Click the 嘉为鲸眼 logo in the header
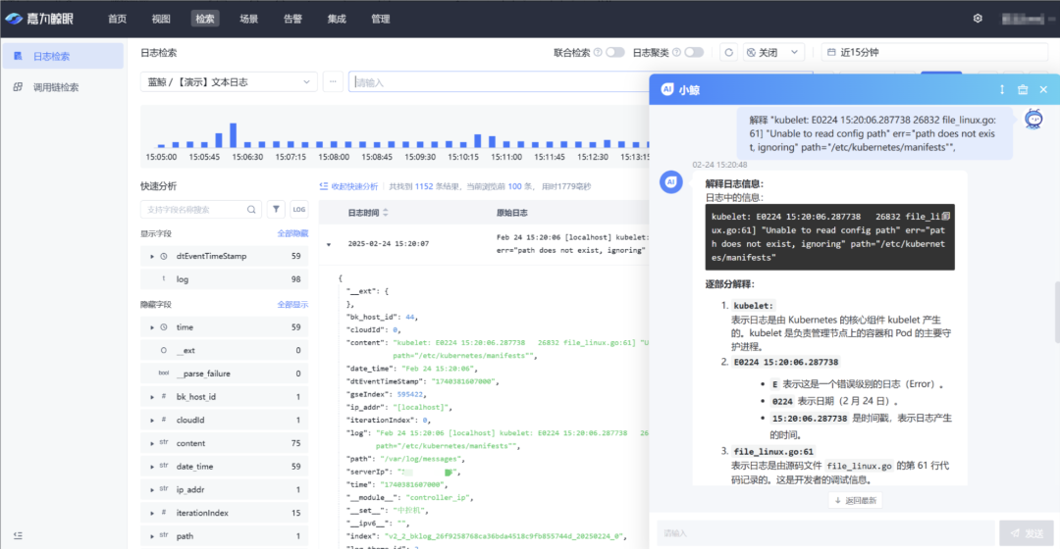1060x549 pixels. tap(39, 19)
